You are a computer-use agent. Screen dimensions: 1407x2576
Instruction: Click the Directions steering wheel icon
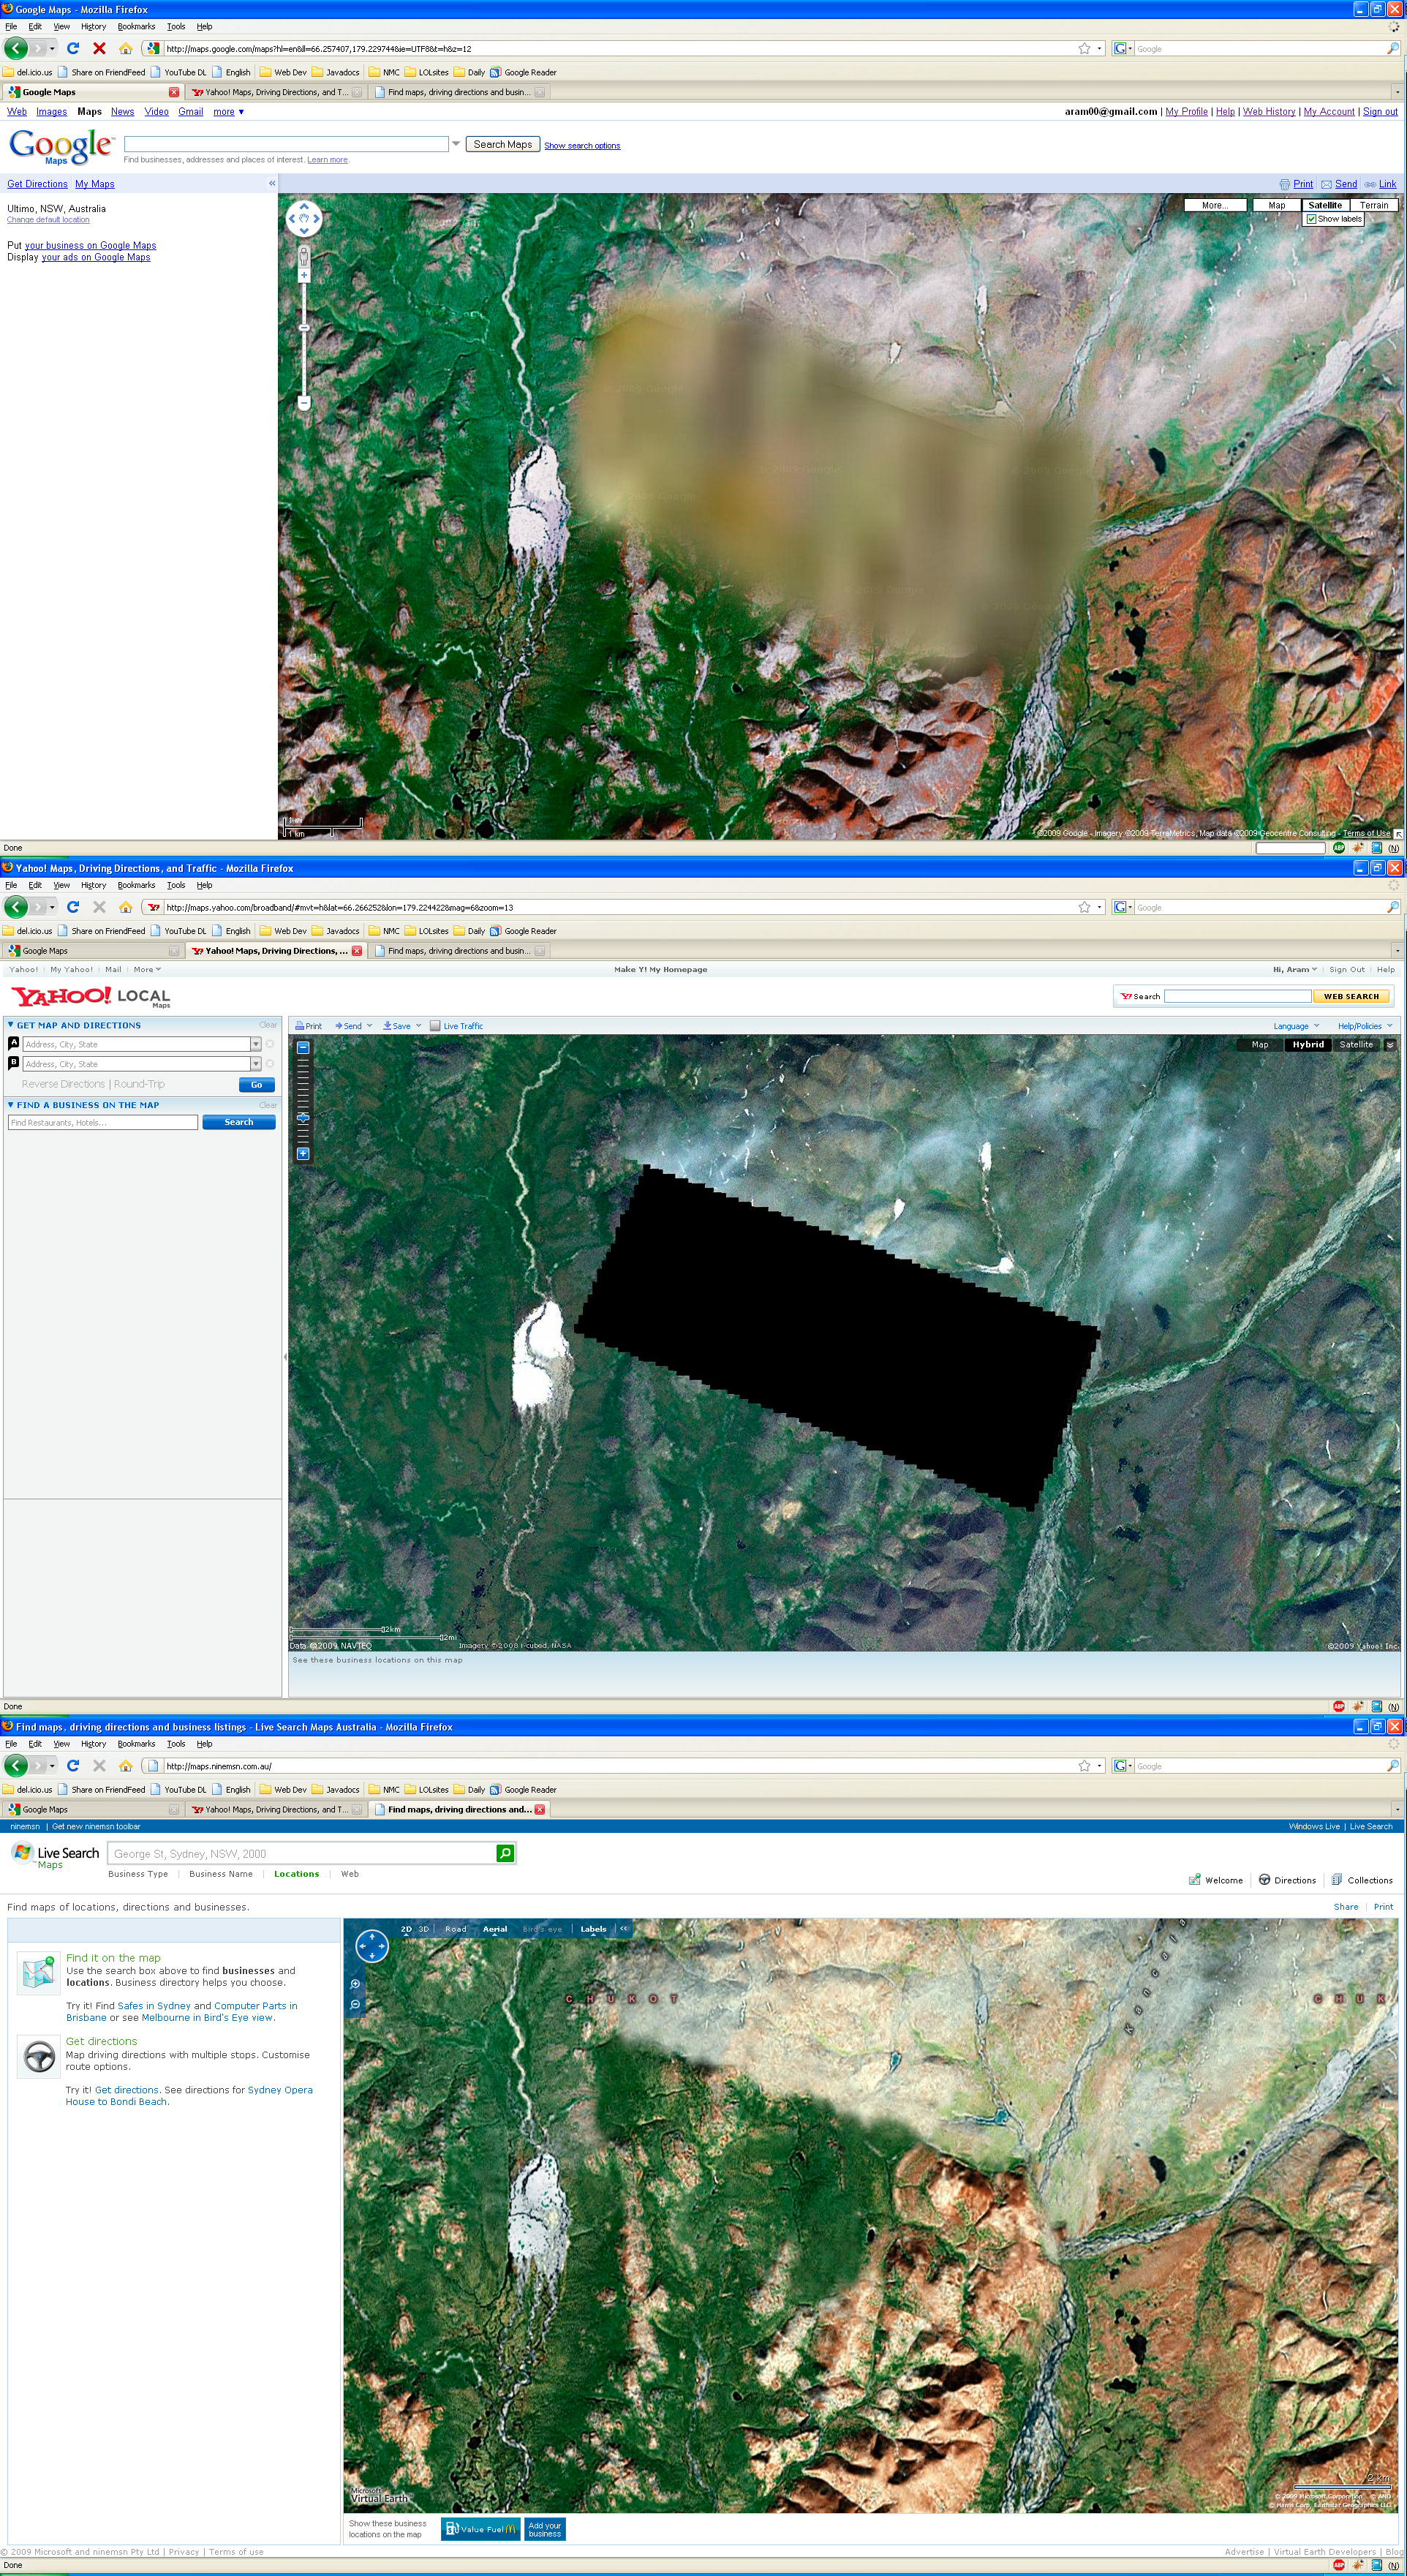[x=1264, y=1880]
